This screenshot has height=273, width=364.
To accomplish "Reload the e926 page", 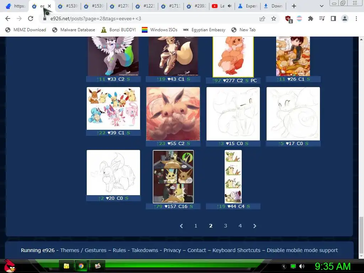I will (31, 18).
